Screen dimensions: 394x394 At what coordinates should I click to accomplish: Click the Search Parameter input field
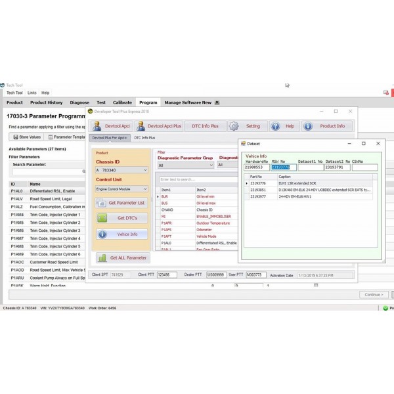click(49, 171)
